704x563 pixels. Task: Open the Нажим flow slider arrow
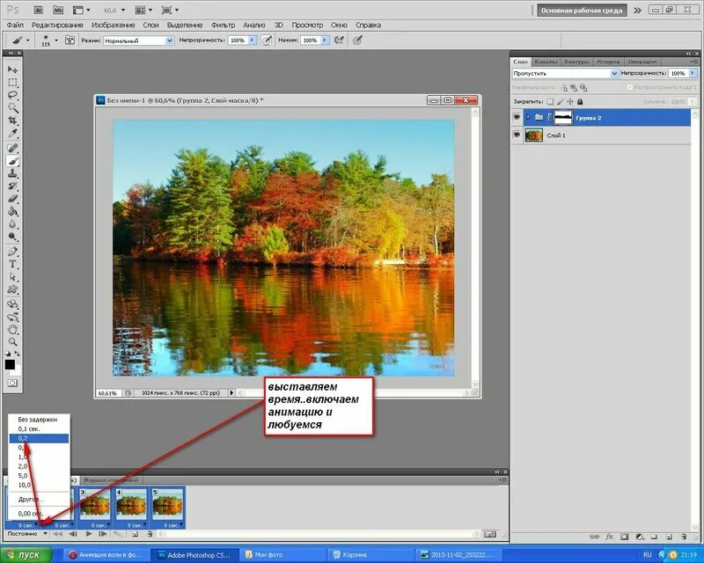[325, 40]
